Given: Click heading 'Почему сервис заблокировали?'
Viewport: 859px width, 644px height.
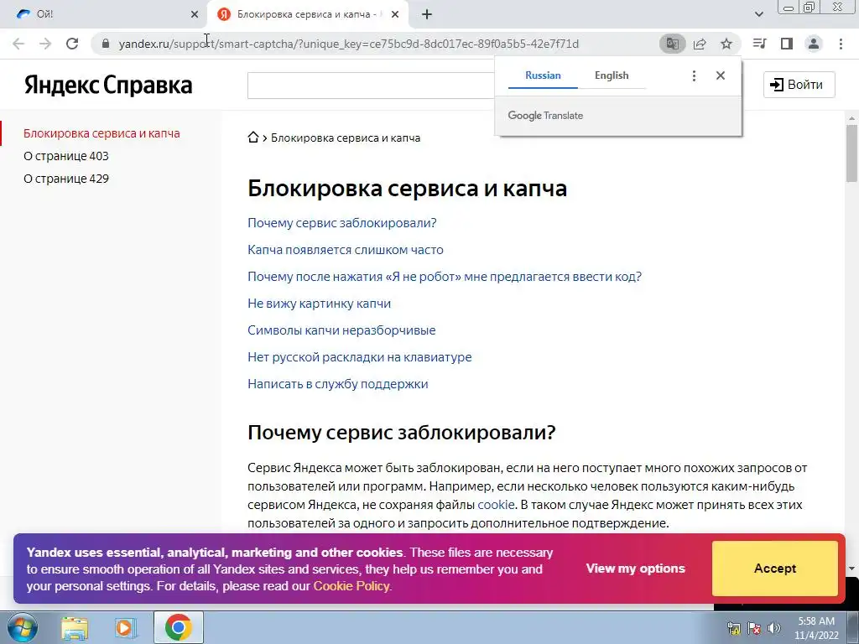Looking at the screenshot, I should tap(401, 433).
